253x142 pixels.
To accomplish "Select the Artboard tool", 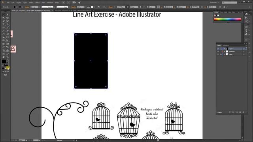I will coord(4,54).
